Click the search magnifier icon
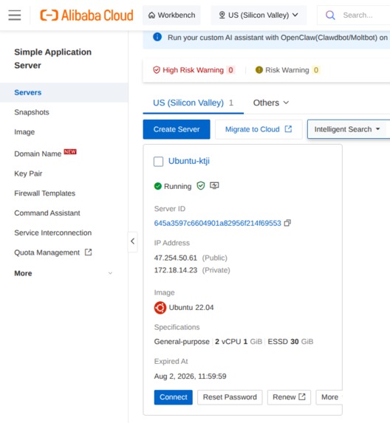390x423 pixels. (x=330, y=15)
